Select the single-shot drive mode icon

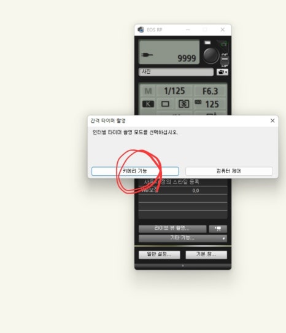point(165,104)
